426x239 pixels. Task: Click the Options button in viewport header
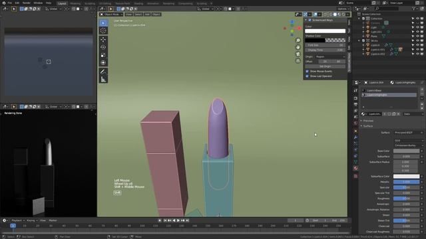click(343, 9)
